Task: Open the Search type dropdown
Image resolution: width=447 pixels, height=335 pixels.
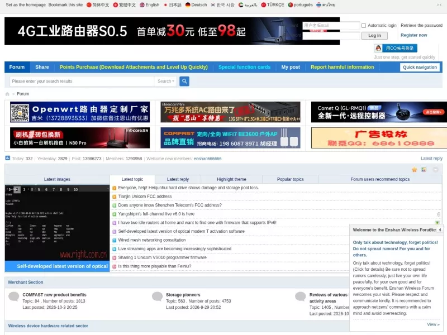Action: click(x=165, y=81)
